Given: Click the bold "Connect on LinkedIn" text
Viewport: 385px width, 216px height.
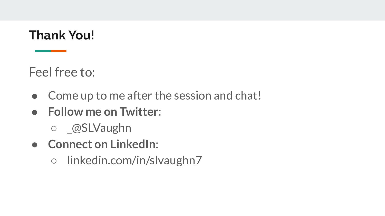Looking at the screenshot, I should click(102, 144).
